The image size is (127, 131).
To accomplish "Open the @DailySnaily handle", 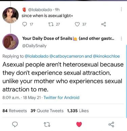I will point(34,46).
